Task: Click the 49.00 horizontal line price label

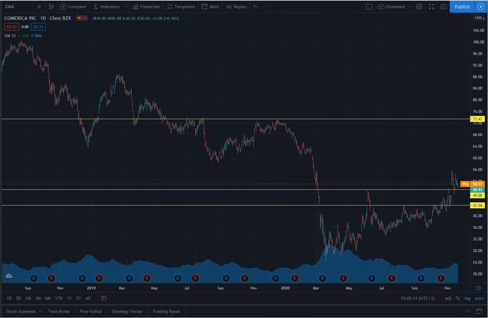Action: [x=477, y=195]
